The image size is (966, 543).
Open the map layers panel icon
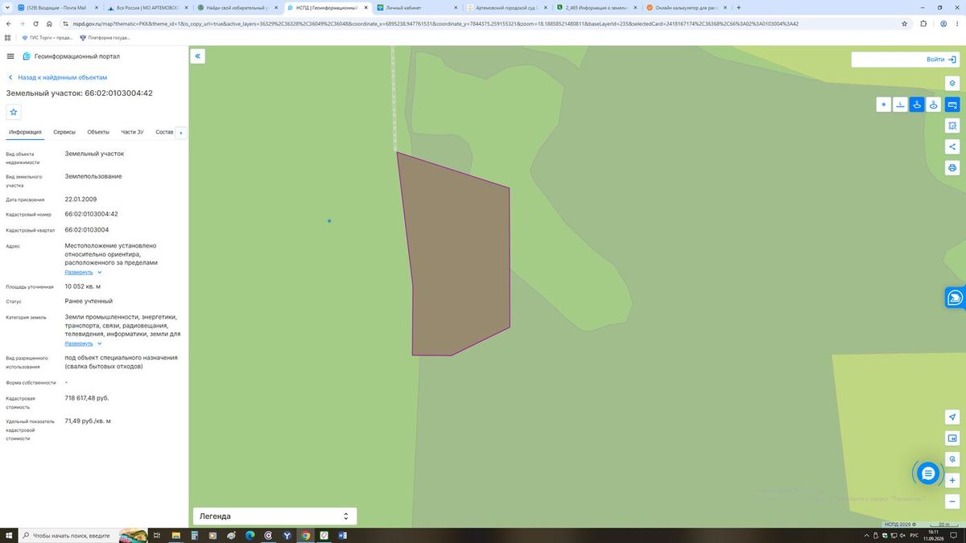[952, 83]
